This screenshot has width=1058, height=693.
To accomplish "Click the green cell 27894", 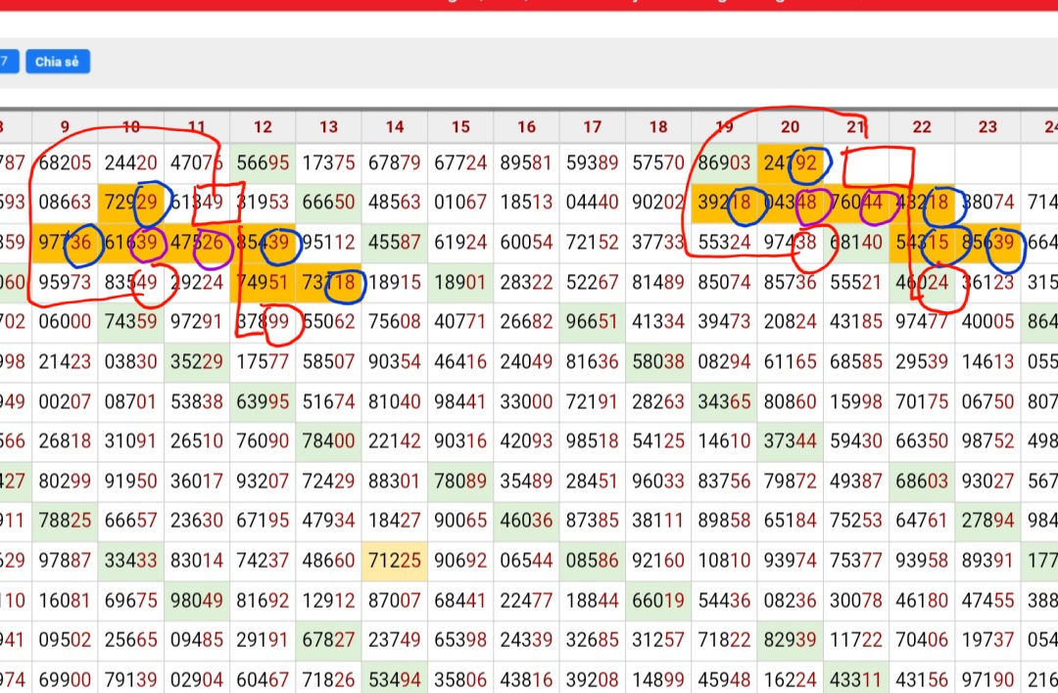I will (987, 521).
